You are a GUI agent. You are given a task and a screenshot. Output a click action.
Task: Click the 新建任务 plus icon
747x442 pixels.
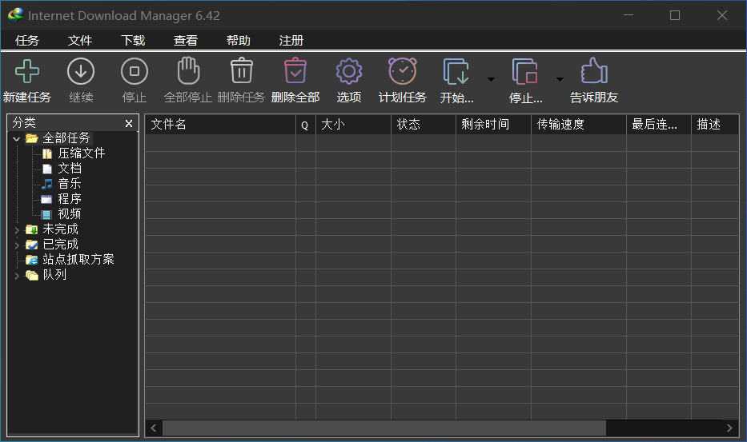click(x=27, y=71)
